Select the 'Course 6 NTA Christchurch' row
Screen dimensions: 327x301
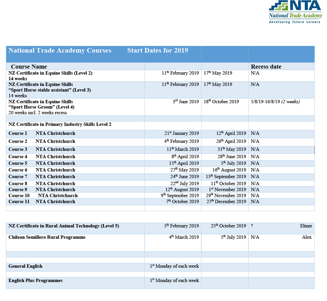pos(160,170)
